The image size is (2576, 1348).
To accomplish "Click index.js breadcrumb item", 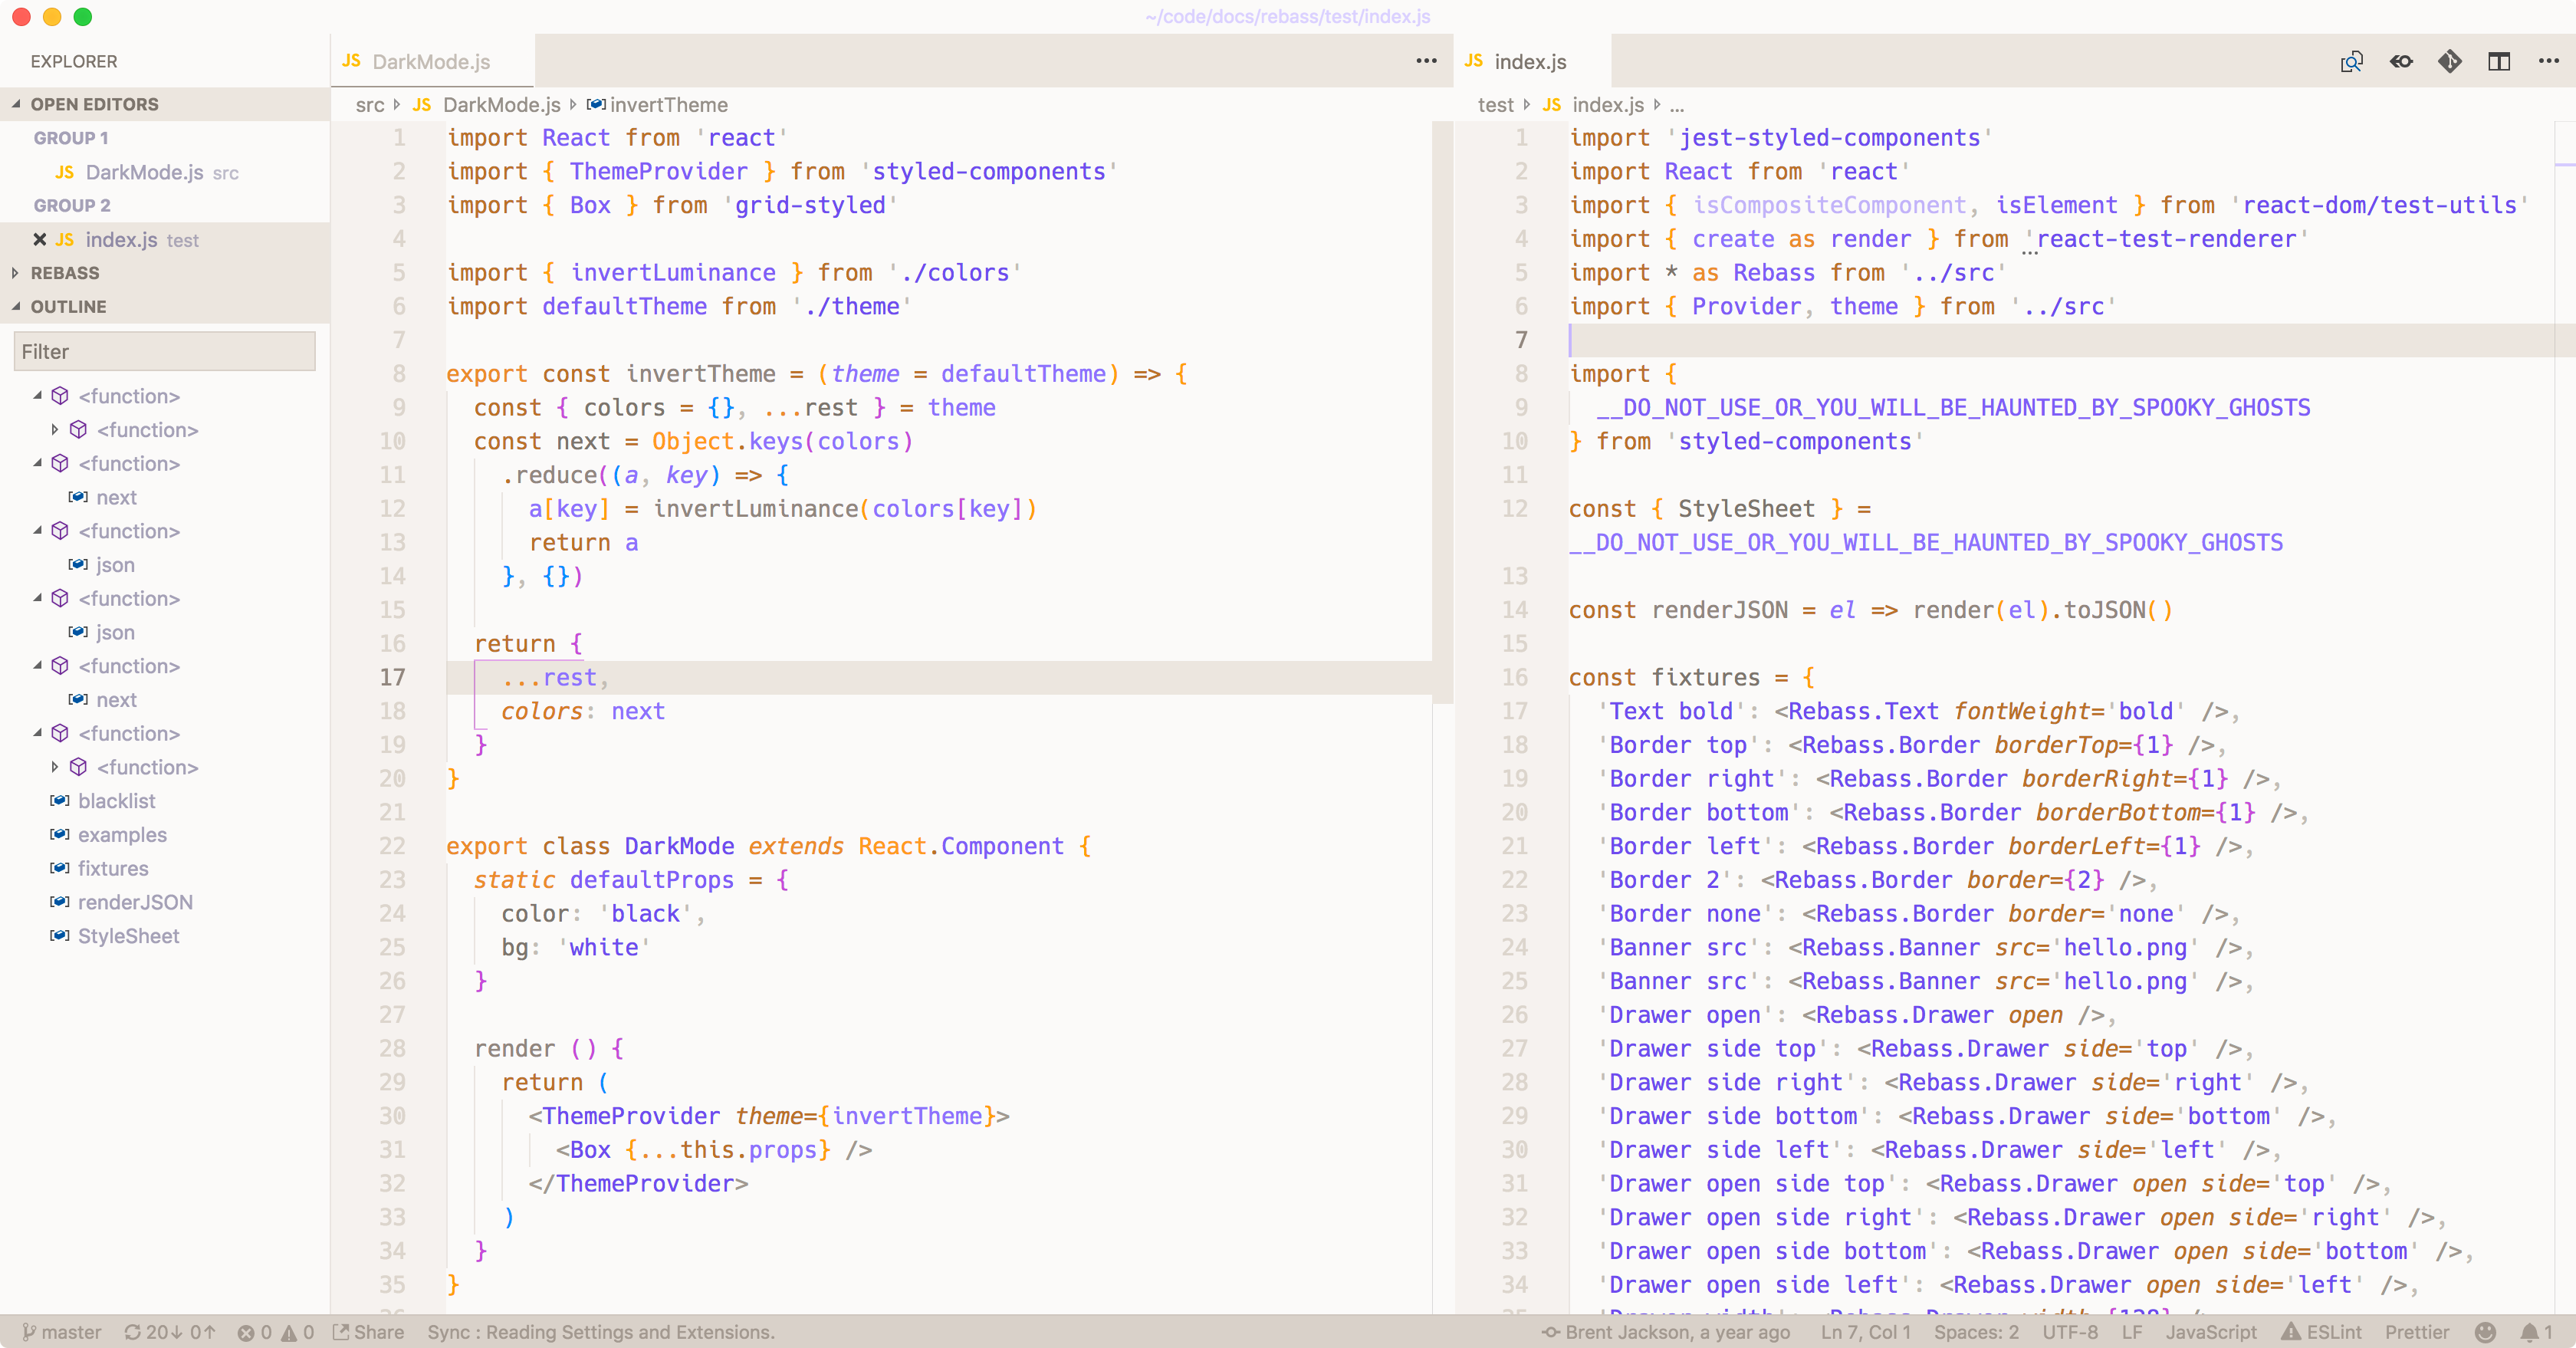I will pos(1607,105).
